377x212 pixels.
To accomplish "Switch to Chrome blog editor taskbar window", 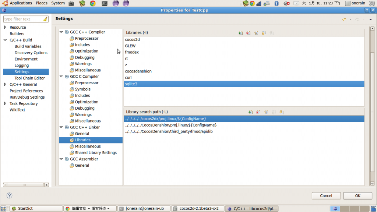I will pos(90,208).
